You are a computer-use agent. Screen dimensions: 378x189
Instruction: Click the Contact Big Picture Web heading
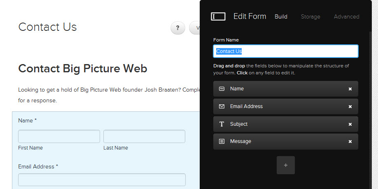tap(83, 69)
